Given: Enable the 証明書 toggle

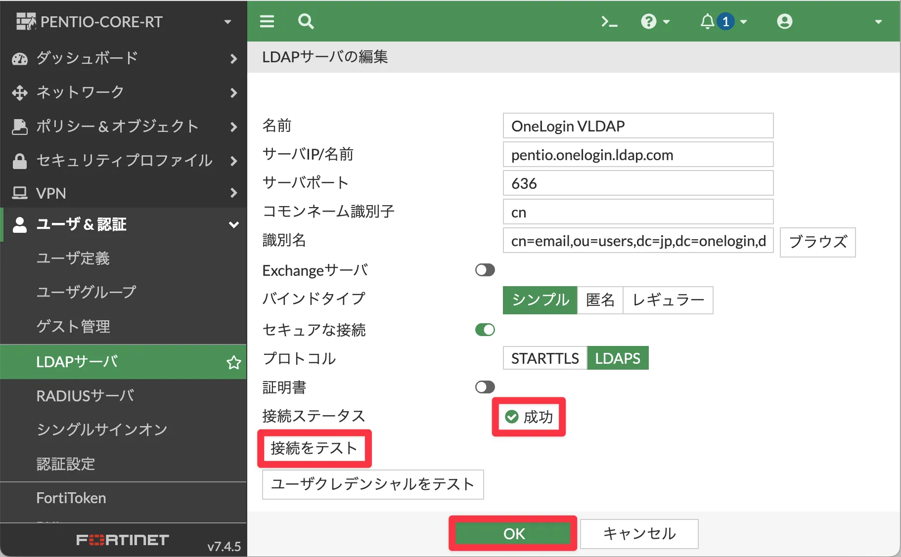Looking at the screenshot, I should 484,387.
